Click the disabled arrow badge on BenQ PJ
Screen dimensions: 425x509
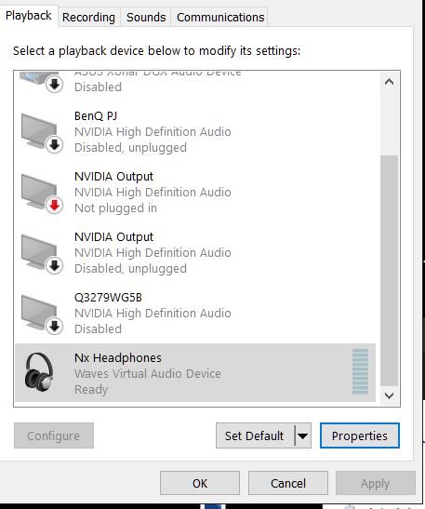(x=54, y=145)
